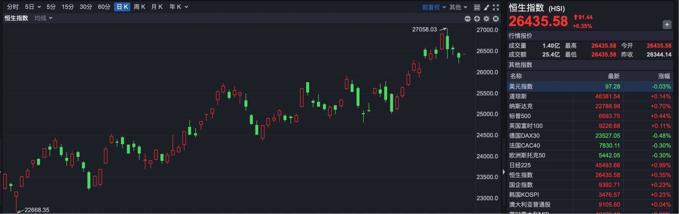Select the 60分 timeframe tab
The image size is (679, 214).
tap(104, 7)
